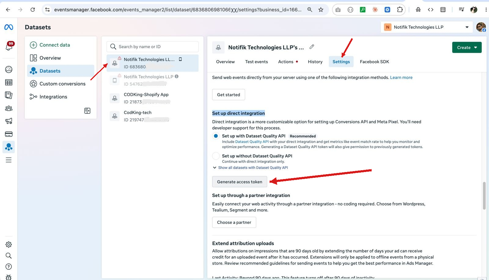Click the Set up direct integration heading
Screen dimensions: 489x280
(238, 113)
